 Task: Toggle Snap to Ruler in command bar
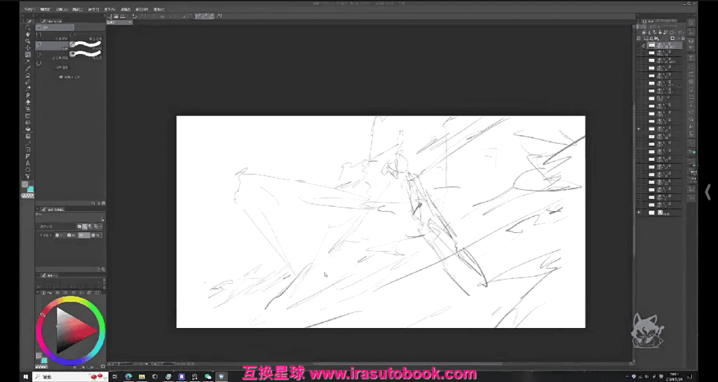(198, 16)
